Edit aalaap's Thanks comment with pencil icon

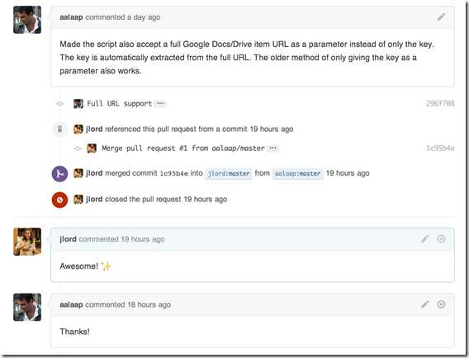[425, 304]
